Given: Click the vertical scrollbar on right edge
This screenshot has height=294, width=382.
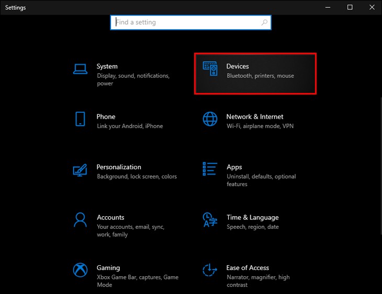Looking at the screenshot, I should click(380, 166).
